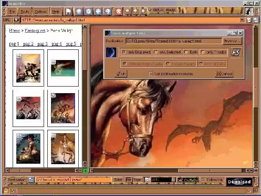261x196 pixels.
Task: Open the warrior battle thumbnail in first row
Action: (28, 68)
